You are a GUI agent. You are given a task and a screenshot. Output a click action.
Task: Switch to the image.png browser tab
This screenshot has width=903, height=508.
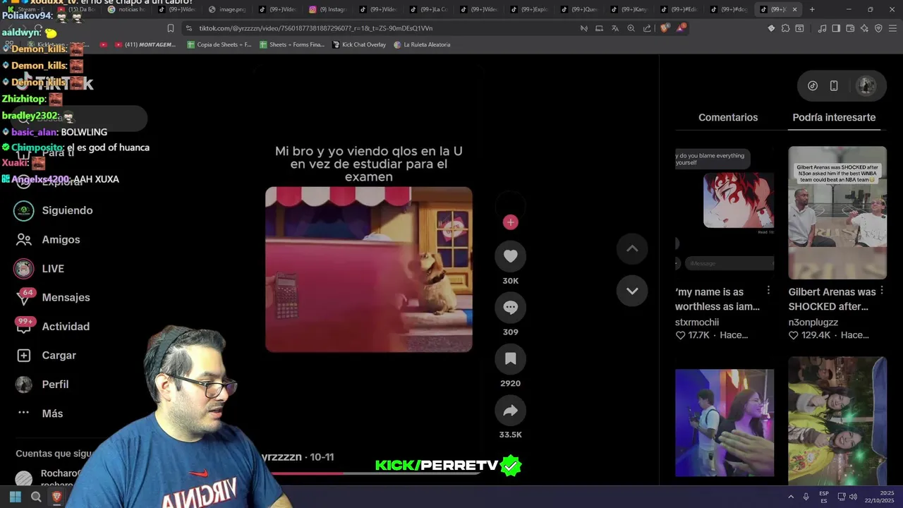coord(228,9)
